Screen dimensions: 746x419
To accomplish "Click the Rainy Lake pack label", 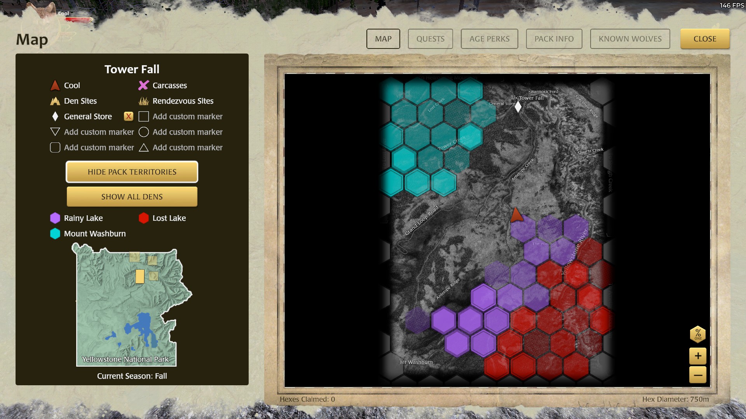I will (83, 218).
